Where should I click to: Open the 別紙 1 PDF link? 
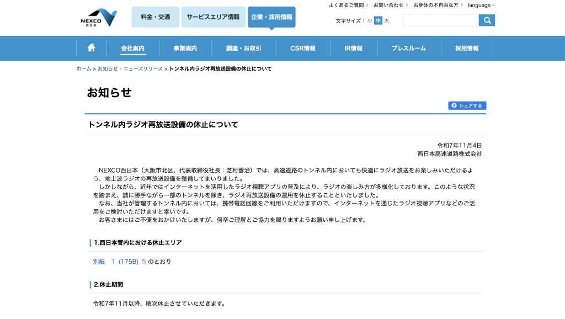point(115,262)
